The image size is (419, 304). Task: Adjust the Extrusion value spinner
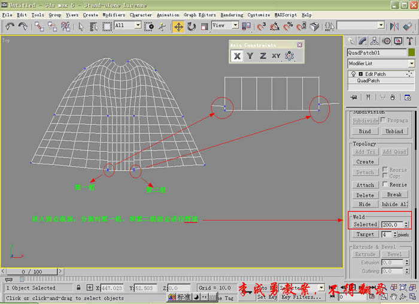tap(407, 263)
